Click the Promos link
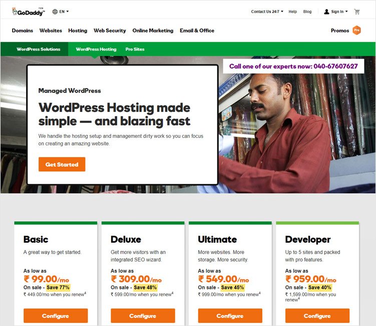Screen dimensions: 376x326 pos(340,31)
